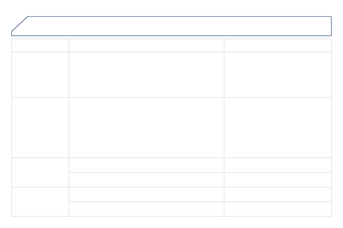This screenshot has height=228, width=343.
Task: Select first column cell of the tallest row
Action: click(x=40, y=128)
